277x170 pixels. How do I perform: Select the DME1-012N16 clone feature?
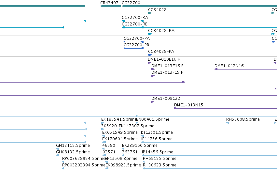[246, 69]
